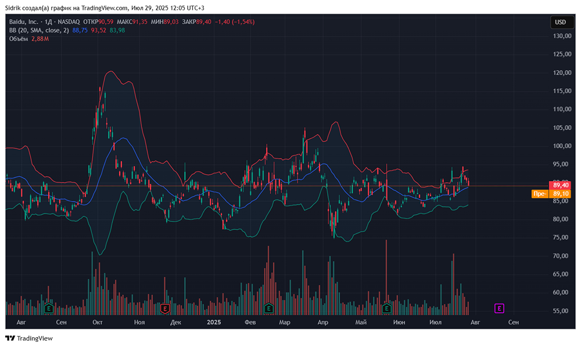Click the purple upcoming earnings marker
The height and width of the screenshot is (347, 581).
pyautogui.click(x=499, y=308)
